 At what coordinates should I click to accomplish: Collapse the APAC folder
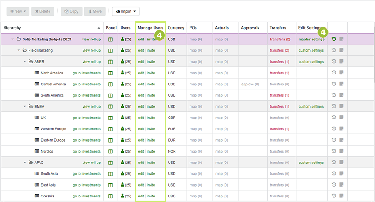[24, 162]
